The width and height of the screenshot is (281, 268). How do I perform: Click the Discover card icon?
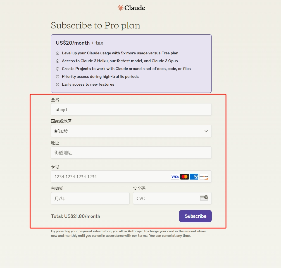(x=204, y=177)
